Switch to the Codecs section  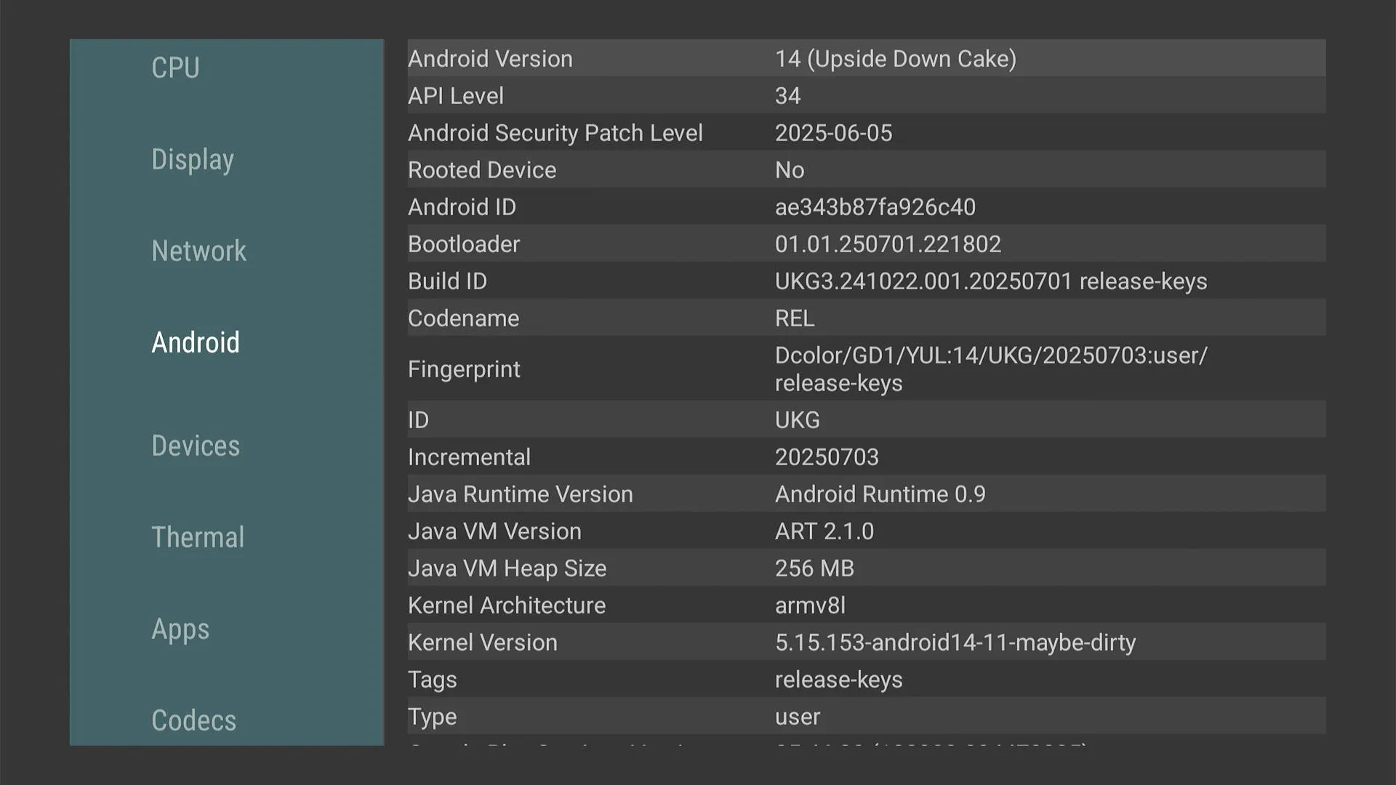[x=193, y=721]
